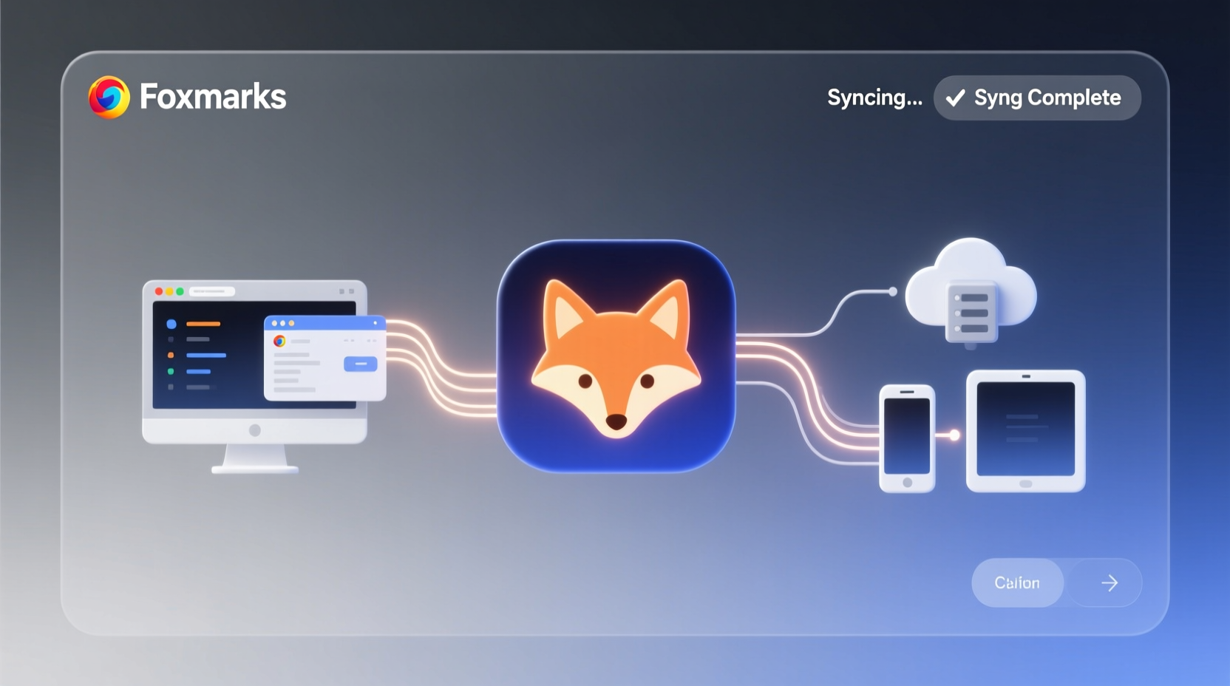Select the desktop monitor illustration

(254, 376)
